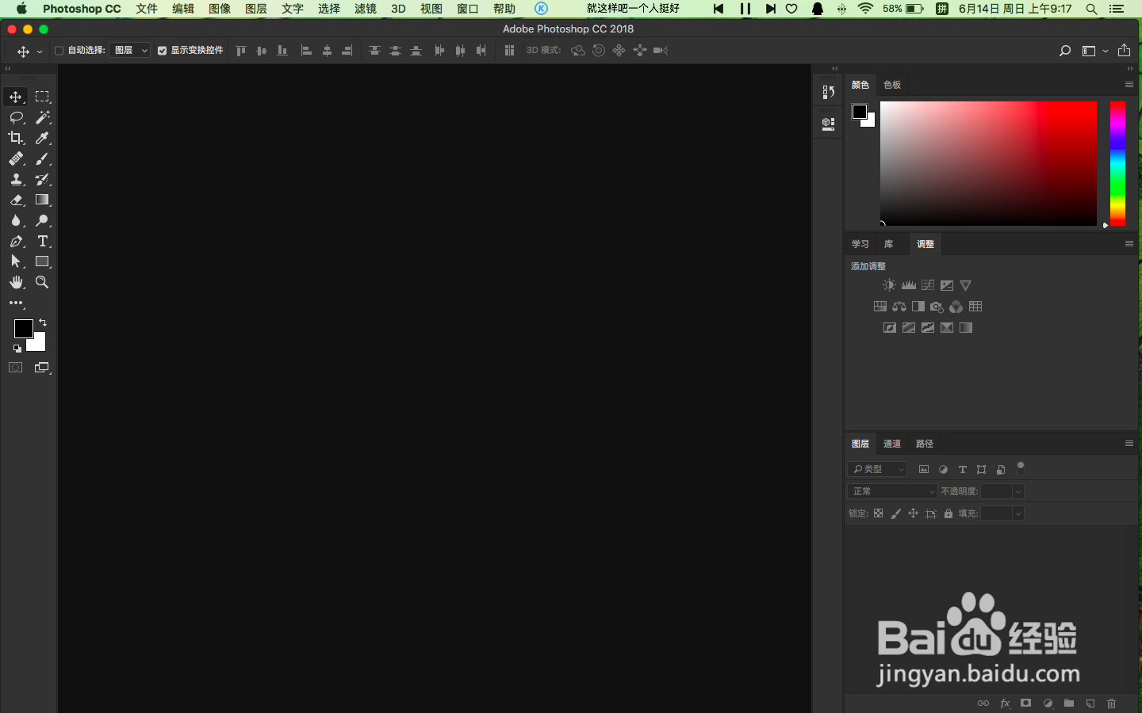The width and height of the screenshot is (1142, 713).
Task: Click align top edges button
Action: click(x=241, y=50)
